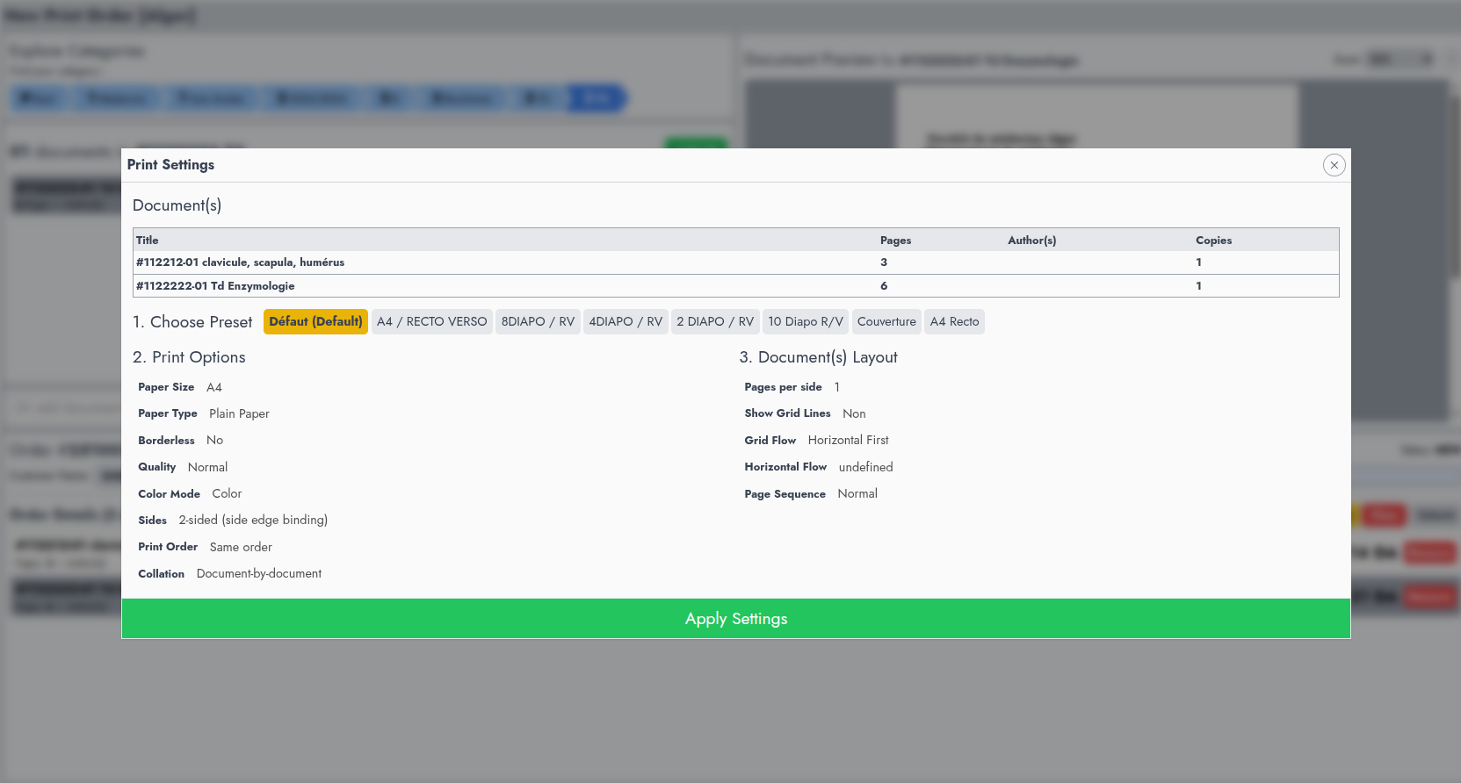Select the row '#1122222-01 Td Enzymologie'
This screenshot has height=783, width=1461.
tap(736, 285)
